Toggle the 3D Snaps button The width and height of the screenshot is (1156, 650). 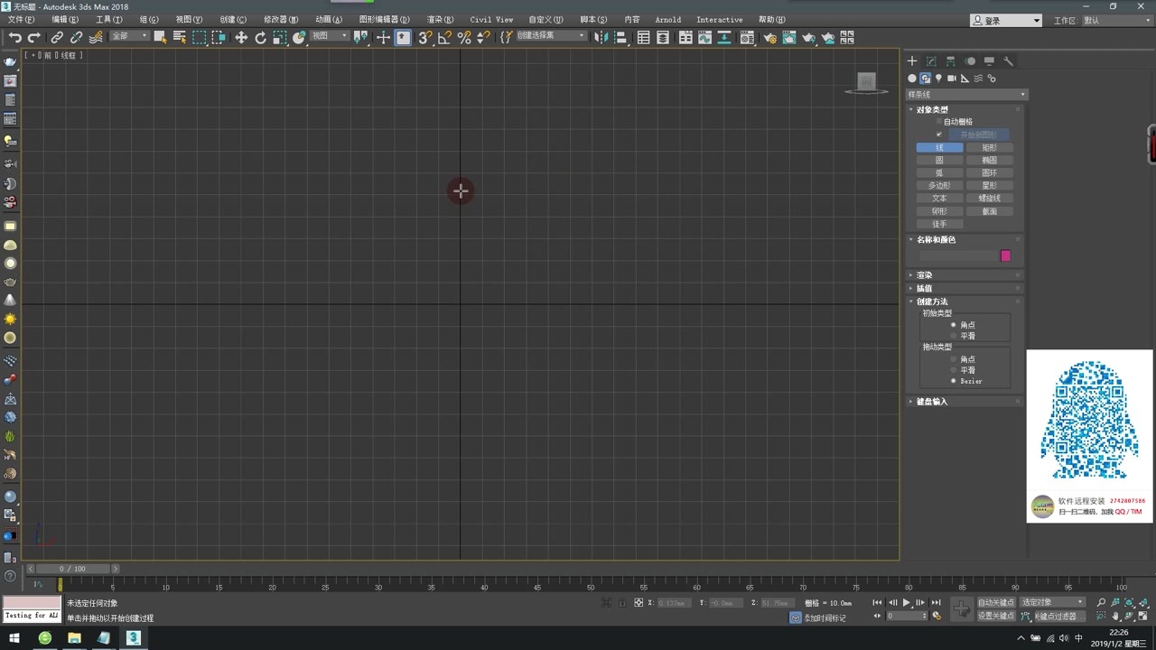(x=424, y=37)
